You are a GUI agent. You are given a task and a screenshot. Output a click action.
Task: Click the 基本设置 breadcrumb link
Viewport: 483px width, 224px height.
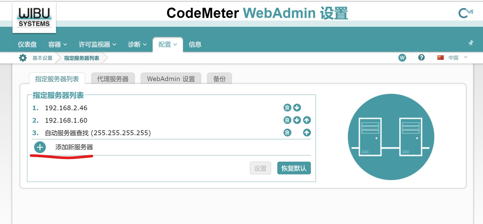42,58
